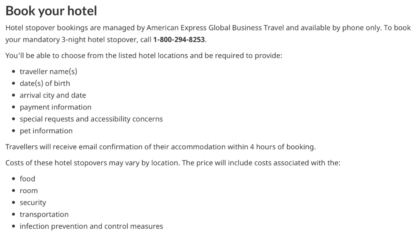Click "special requests and accessibility concerns" item

tap(91, 119)
